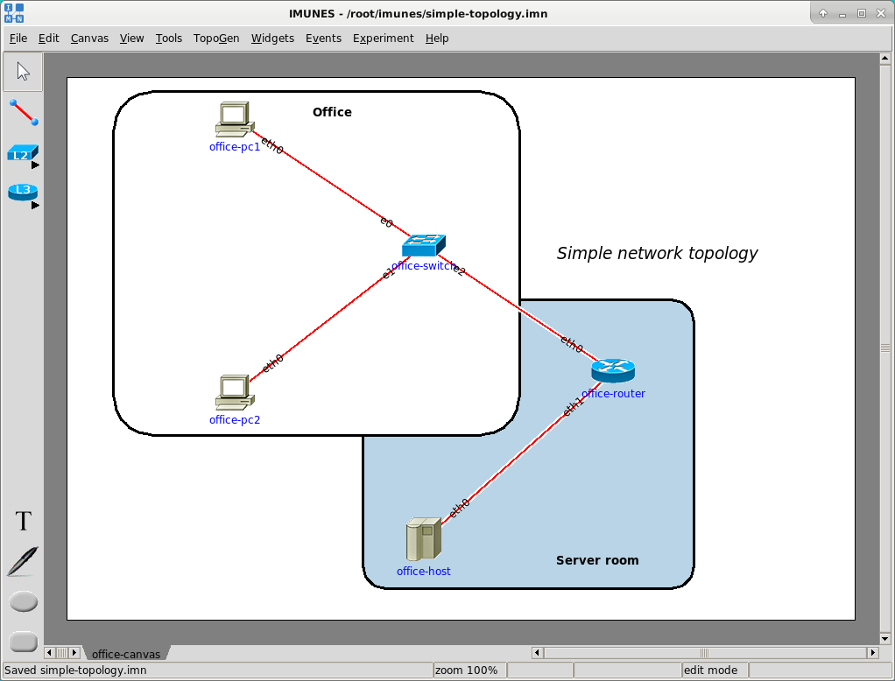Activate the red Link tool
Screen dimensions: 895x681
[24, 112]
